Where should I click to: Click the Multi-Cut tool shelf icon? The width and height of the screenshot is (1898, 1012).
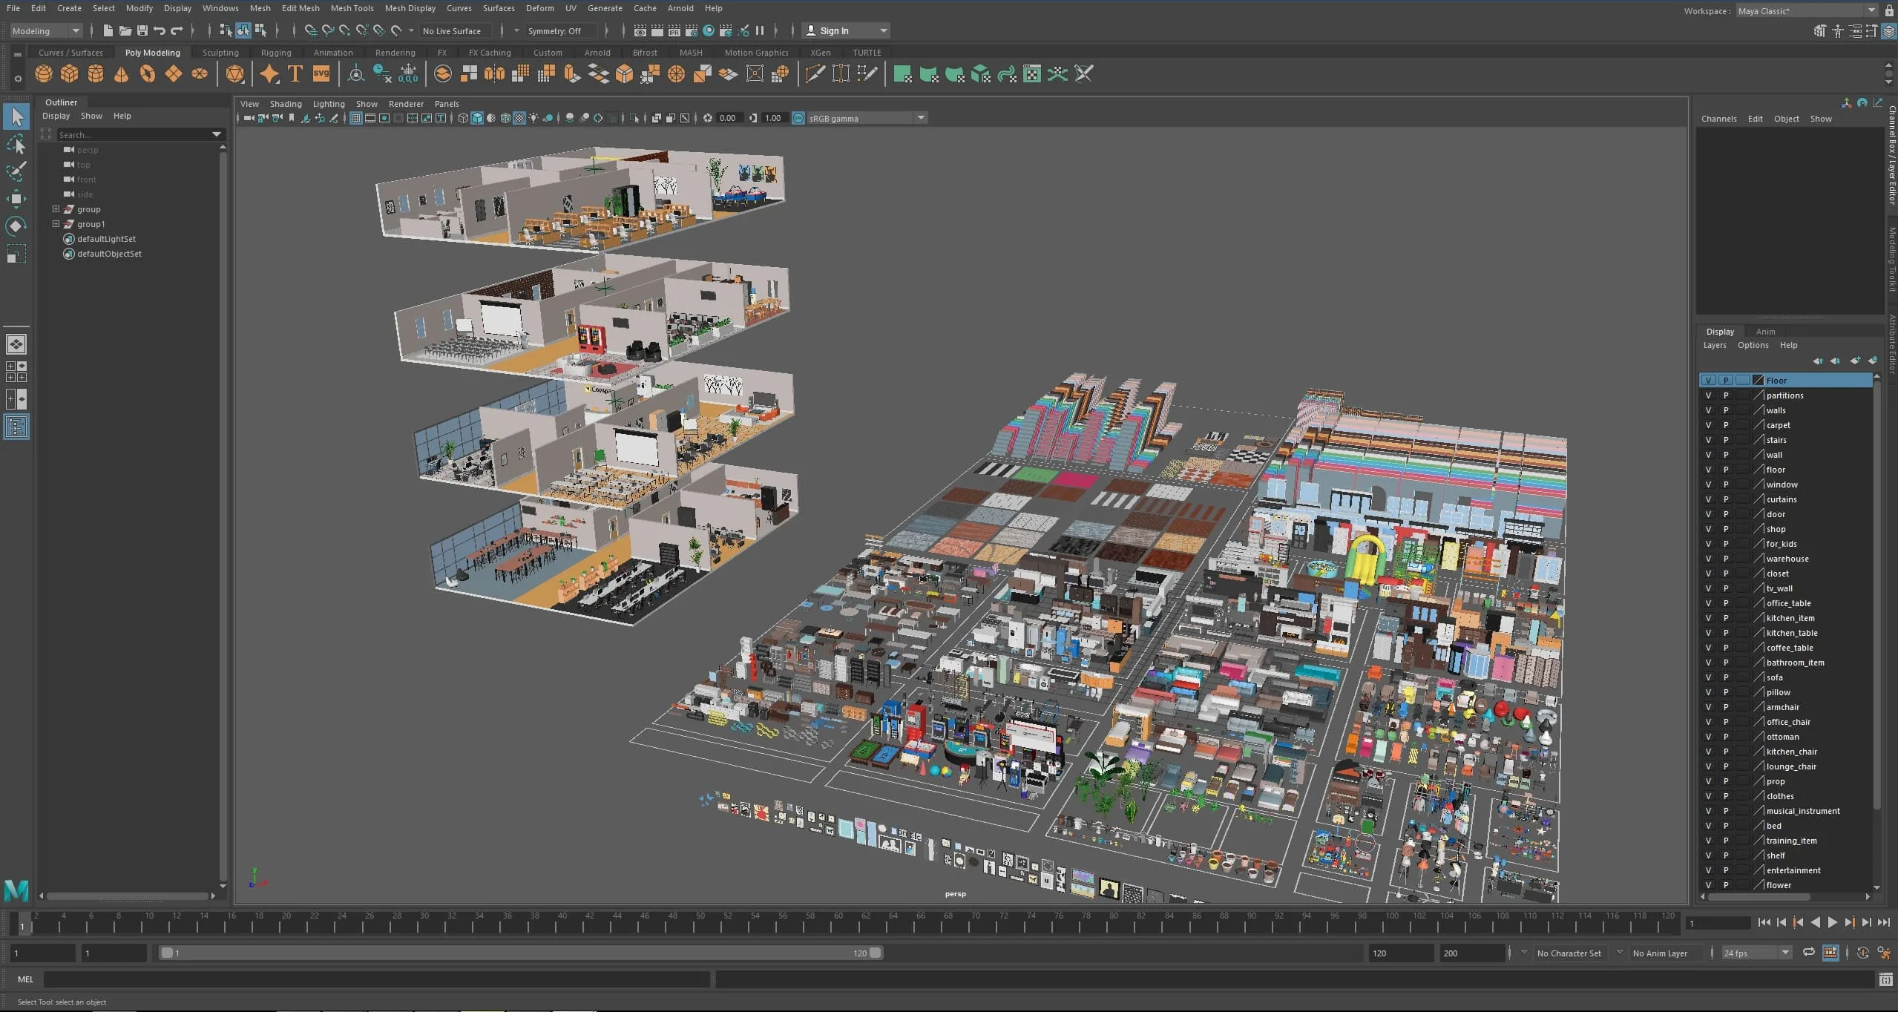815,73
